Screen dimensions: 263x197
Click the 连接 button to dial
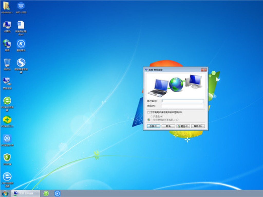(153, 126)
